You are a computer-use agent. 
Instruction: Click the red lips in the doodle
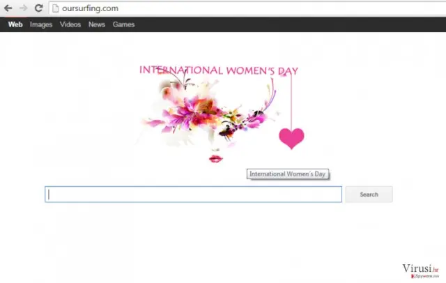tap(215, 159)
